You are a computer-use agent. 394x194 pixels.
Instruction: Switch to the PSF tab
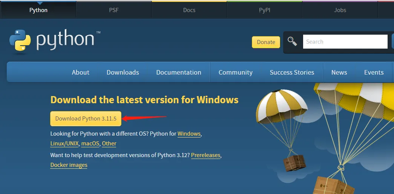[114, 10]
